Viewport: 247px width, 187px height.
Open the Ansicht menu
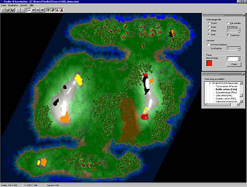[x=24, y=5]
